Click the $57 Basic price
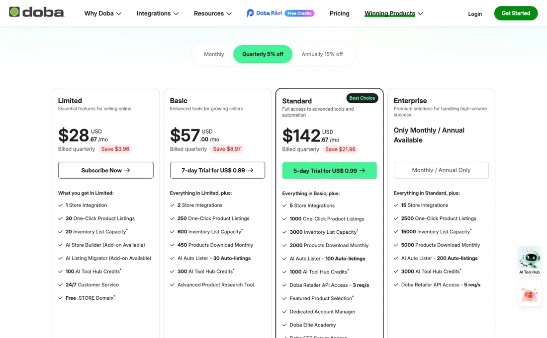 pos(194,135)
